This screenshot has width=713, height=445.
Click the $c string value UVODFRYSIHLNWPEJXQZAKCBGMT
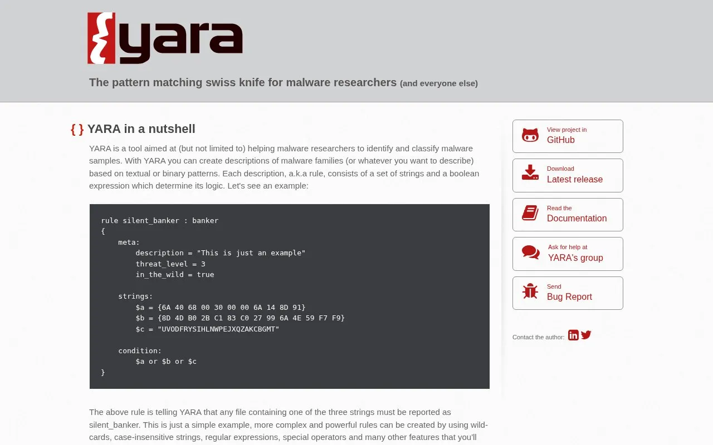pyautogui.click(x=218, y=329)
